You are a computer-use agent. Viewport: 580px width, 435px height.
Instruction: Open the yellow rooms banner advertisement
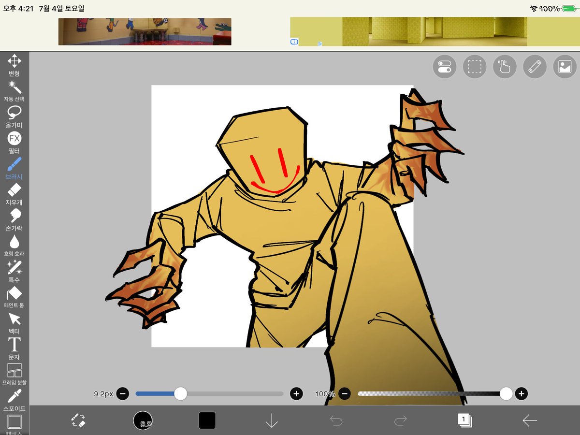click(435, 32)
